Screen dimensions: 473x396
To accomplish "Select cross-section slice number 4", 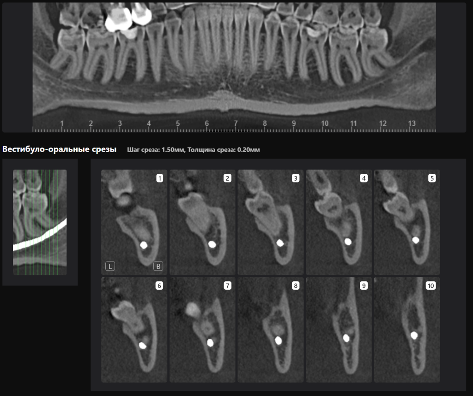I will [x=339, y=222].
